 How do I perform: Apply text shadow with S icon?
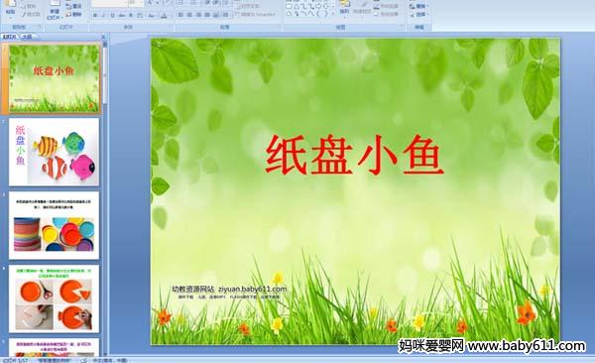coord(131,15)
